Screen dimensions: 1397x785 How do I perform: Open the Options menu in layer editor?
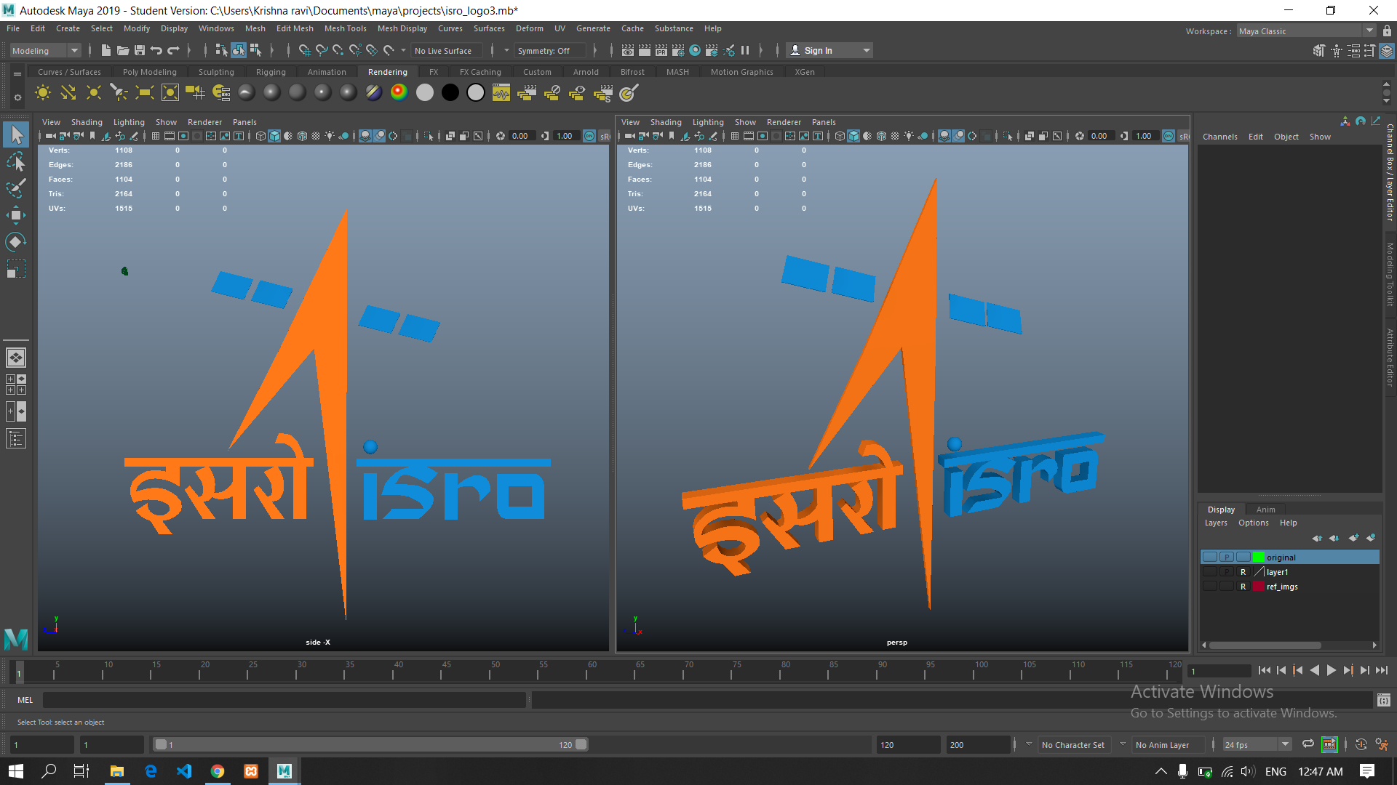click(1254, 523)
